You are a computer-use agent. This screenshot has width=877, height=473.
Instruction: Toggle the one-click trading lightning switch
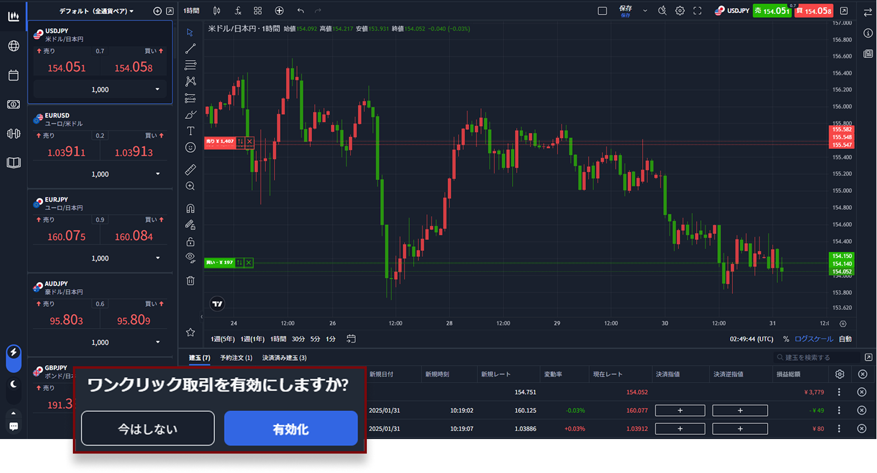[x=13, y=352]
